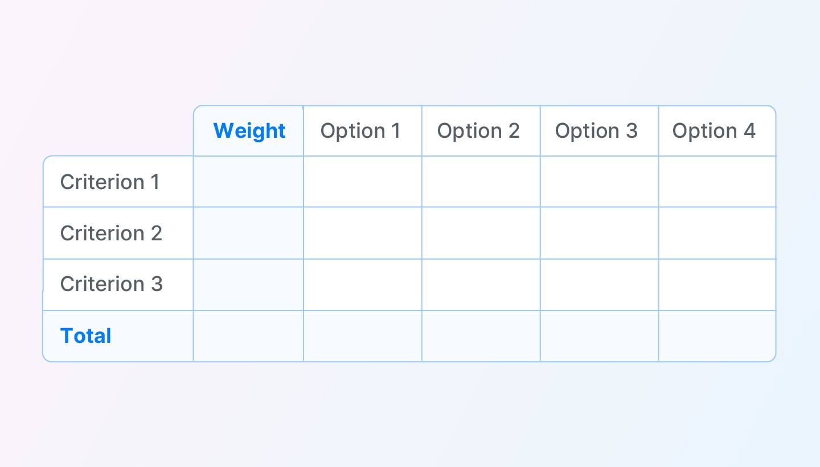Click the Weight column header

(249, 131)
